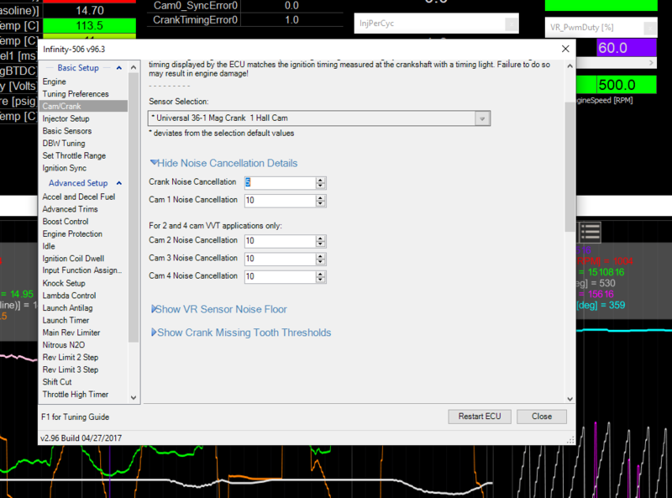Collapse the Advanced Setup section
The height and width of the screenshot is (498, 672).
pyautogui.click(x=119, y=183)
